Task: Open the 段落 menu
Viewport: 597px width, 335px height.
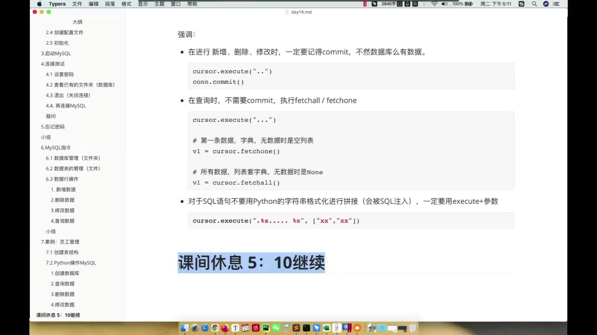Action: click(110, 4)
